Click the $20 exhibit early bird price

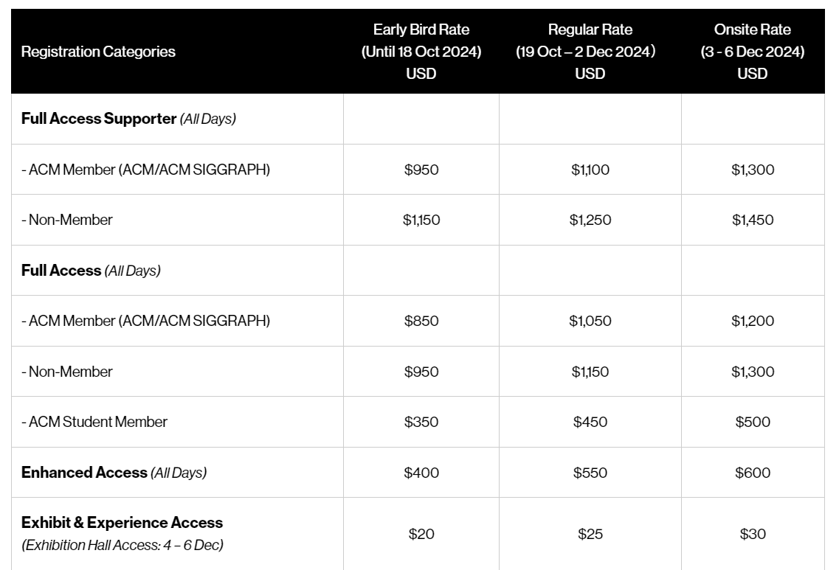pos(421,534)
